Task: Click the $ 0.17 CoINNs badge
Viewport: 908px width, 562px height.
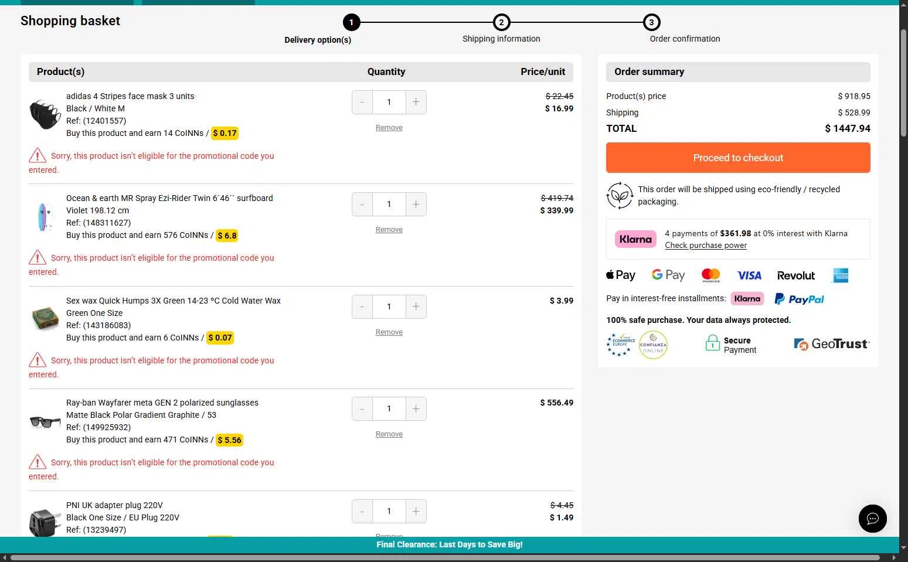Action: tap(225, 133)
